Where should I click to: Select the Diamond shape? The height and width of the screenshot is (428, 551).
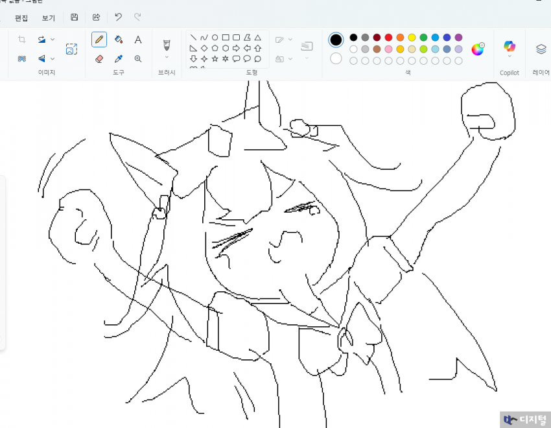(204, 48)
